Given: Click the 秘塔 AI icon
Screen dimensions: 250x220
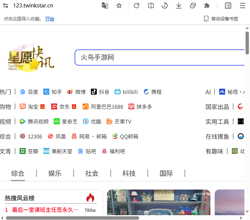Looking at the screenshot, I should coord(222,92).
